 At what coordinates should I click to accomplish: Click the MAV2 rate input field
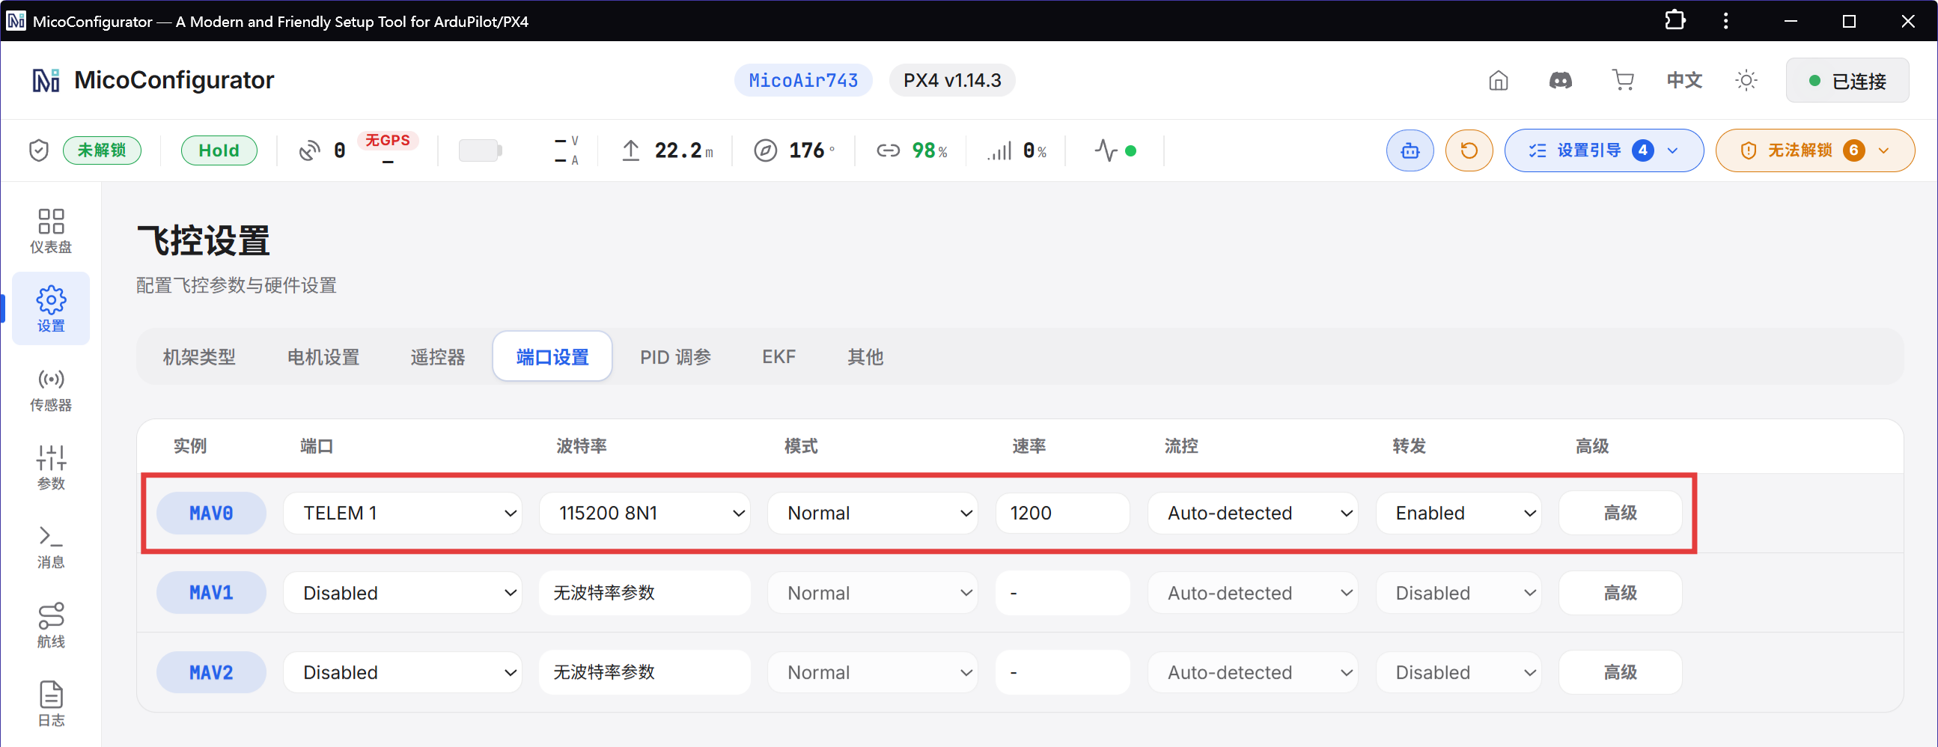[1062, 673]
